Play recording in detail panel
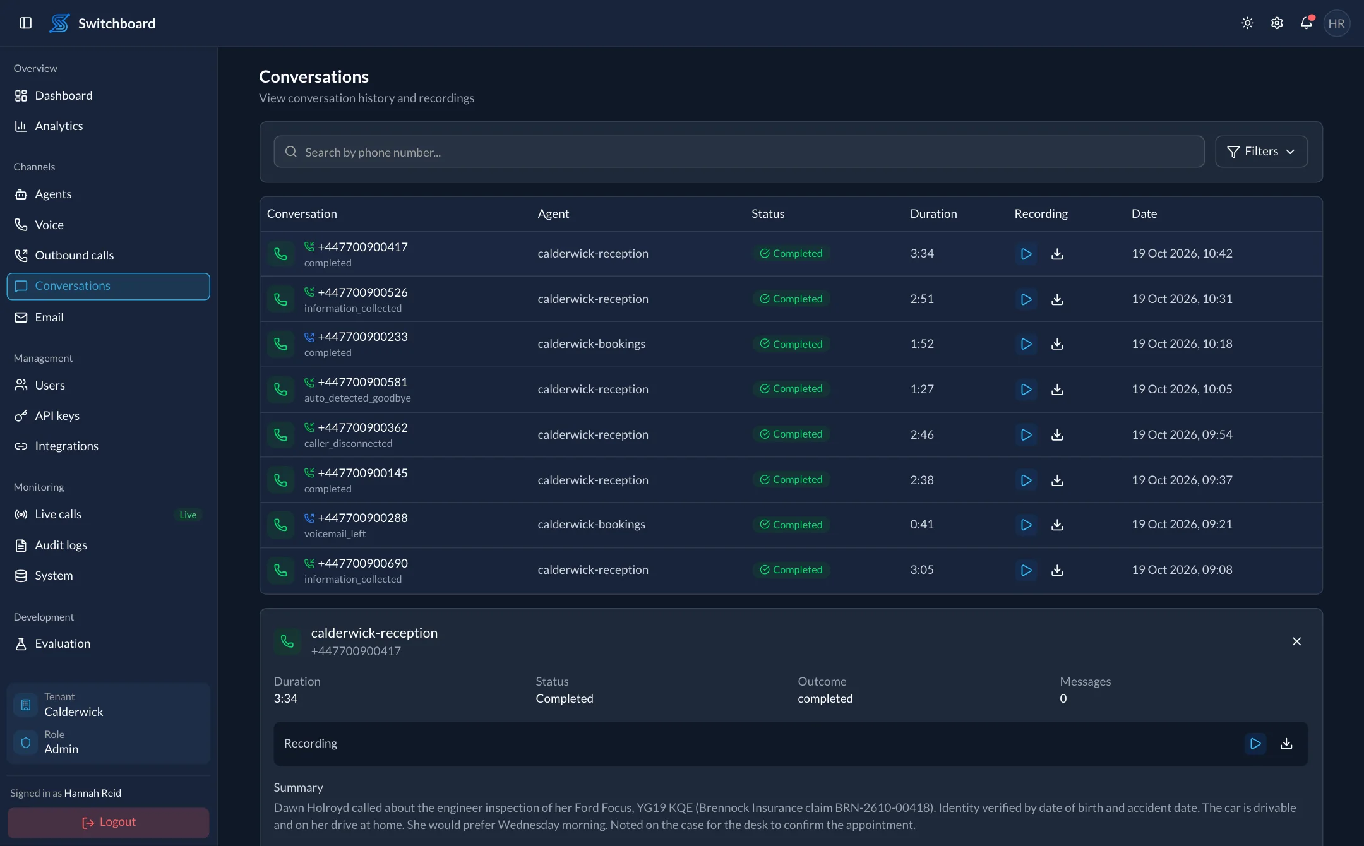Image resolution: width=1364 pixels, height=846 pixels. pos(1255,744)
